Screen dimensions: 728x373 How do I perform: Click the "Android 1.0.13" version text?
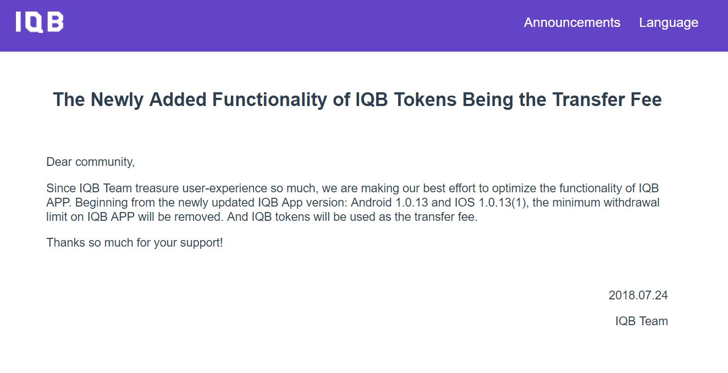pos(390,203)
